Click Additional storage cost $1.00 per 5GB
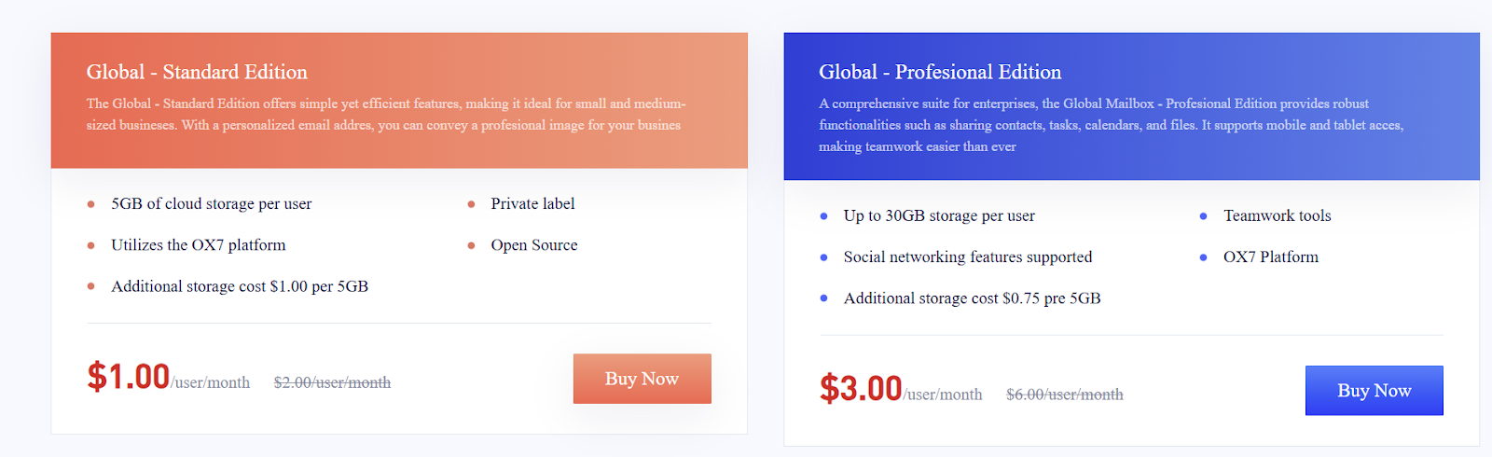Screen dimensions: 1492x457 pyautogui.click(x=239, y=286)
